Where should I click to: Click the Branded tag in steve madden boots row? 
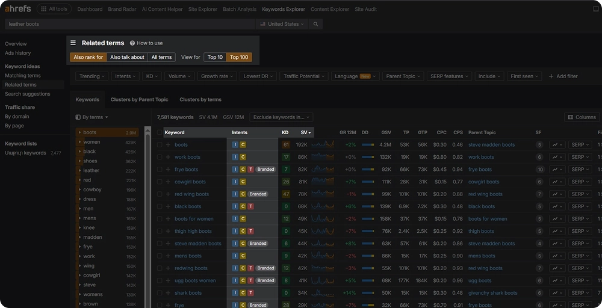[258, 244]
